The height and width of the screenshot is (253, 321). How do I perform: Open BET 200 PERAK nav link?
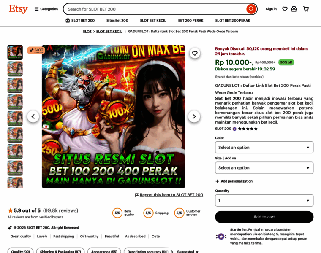coord(190,20)
